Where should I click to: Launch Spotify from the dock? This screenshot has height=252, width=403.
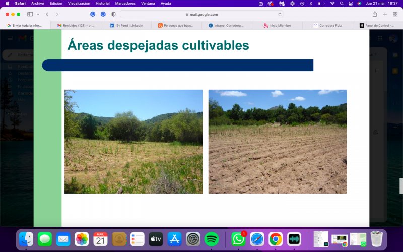pyautogui.click(x=211, y=239)
